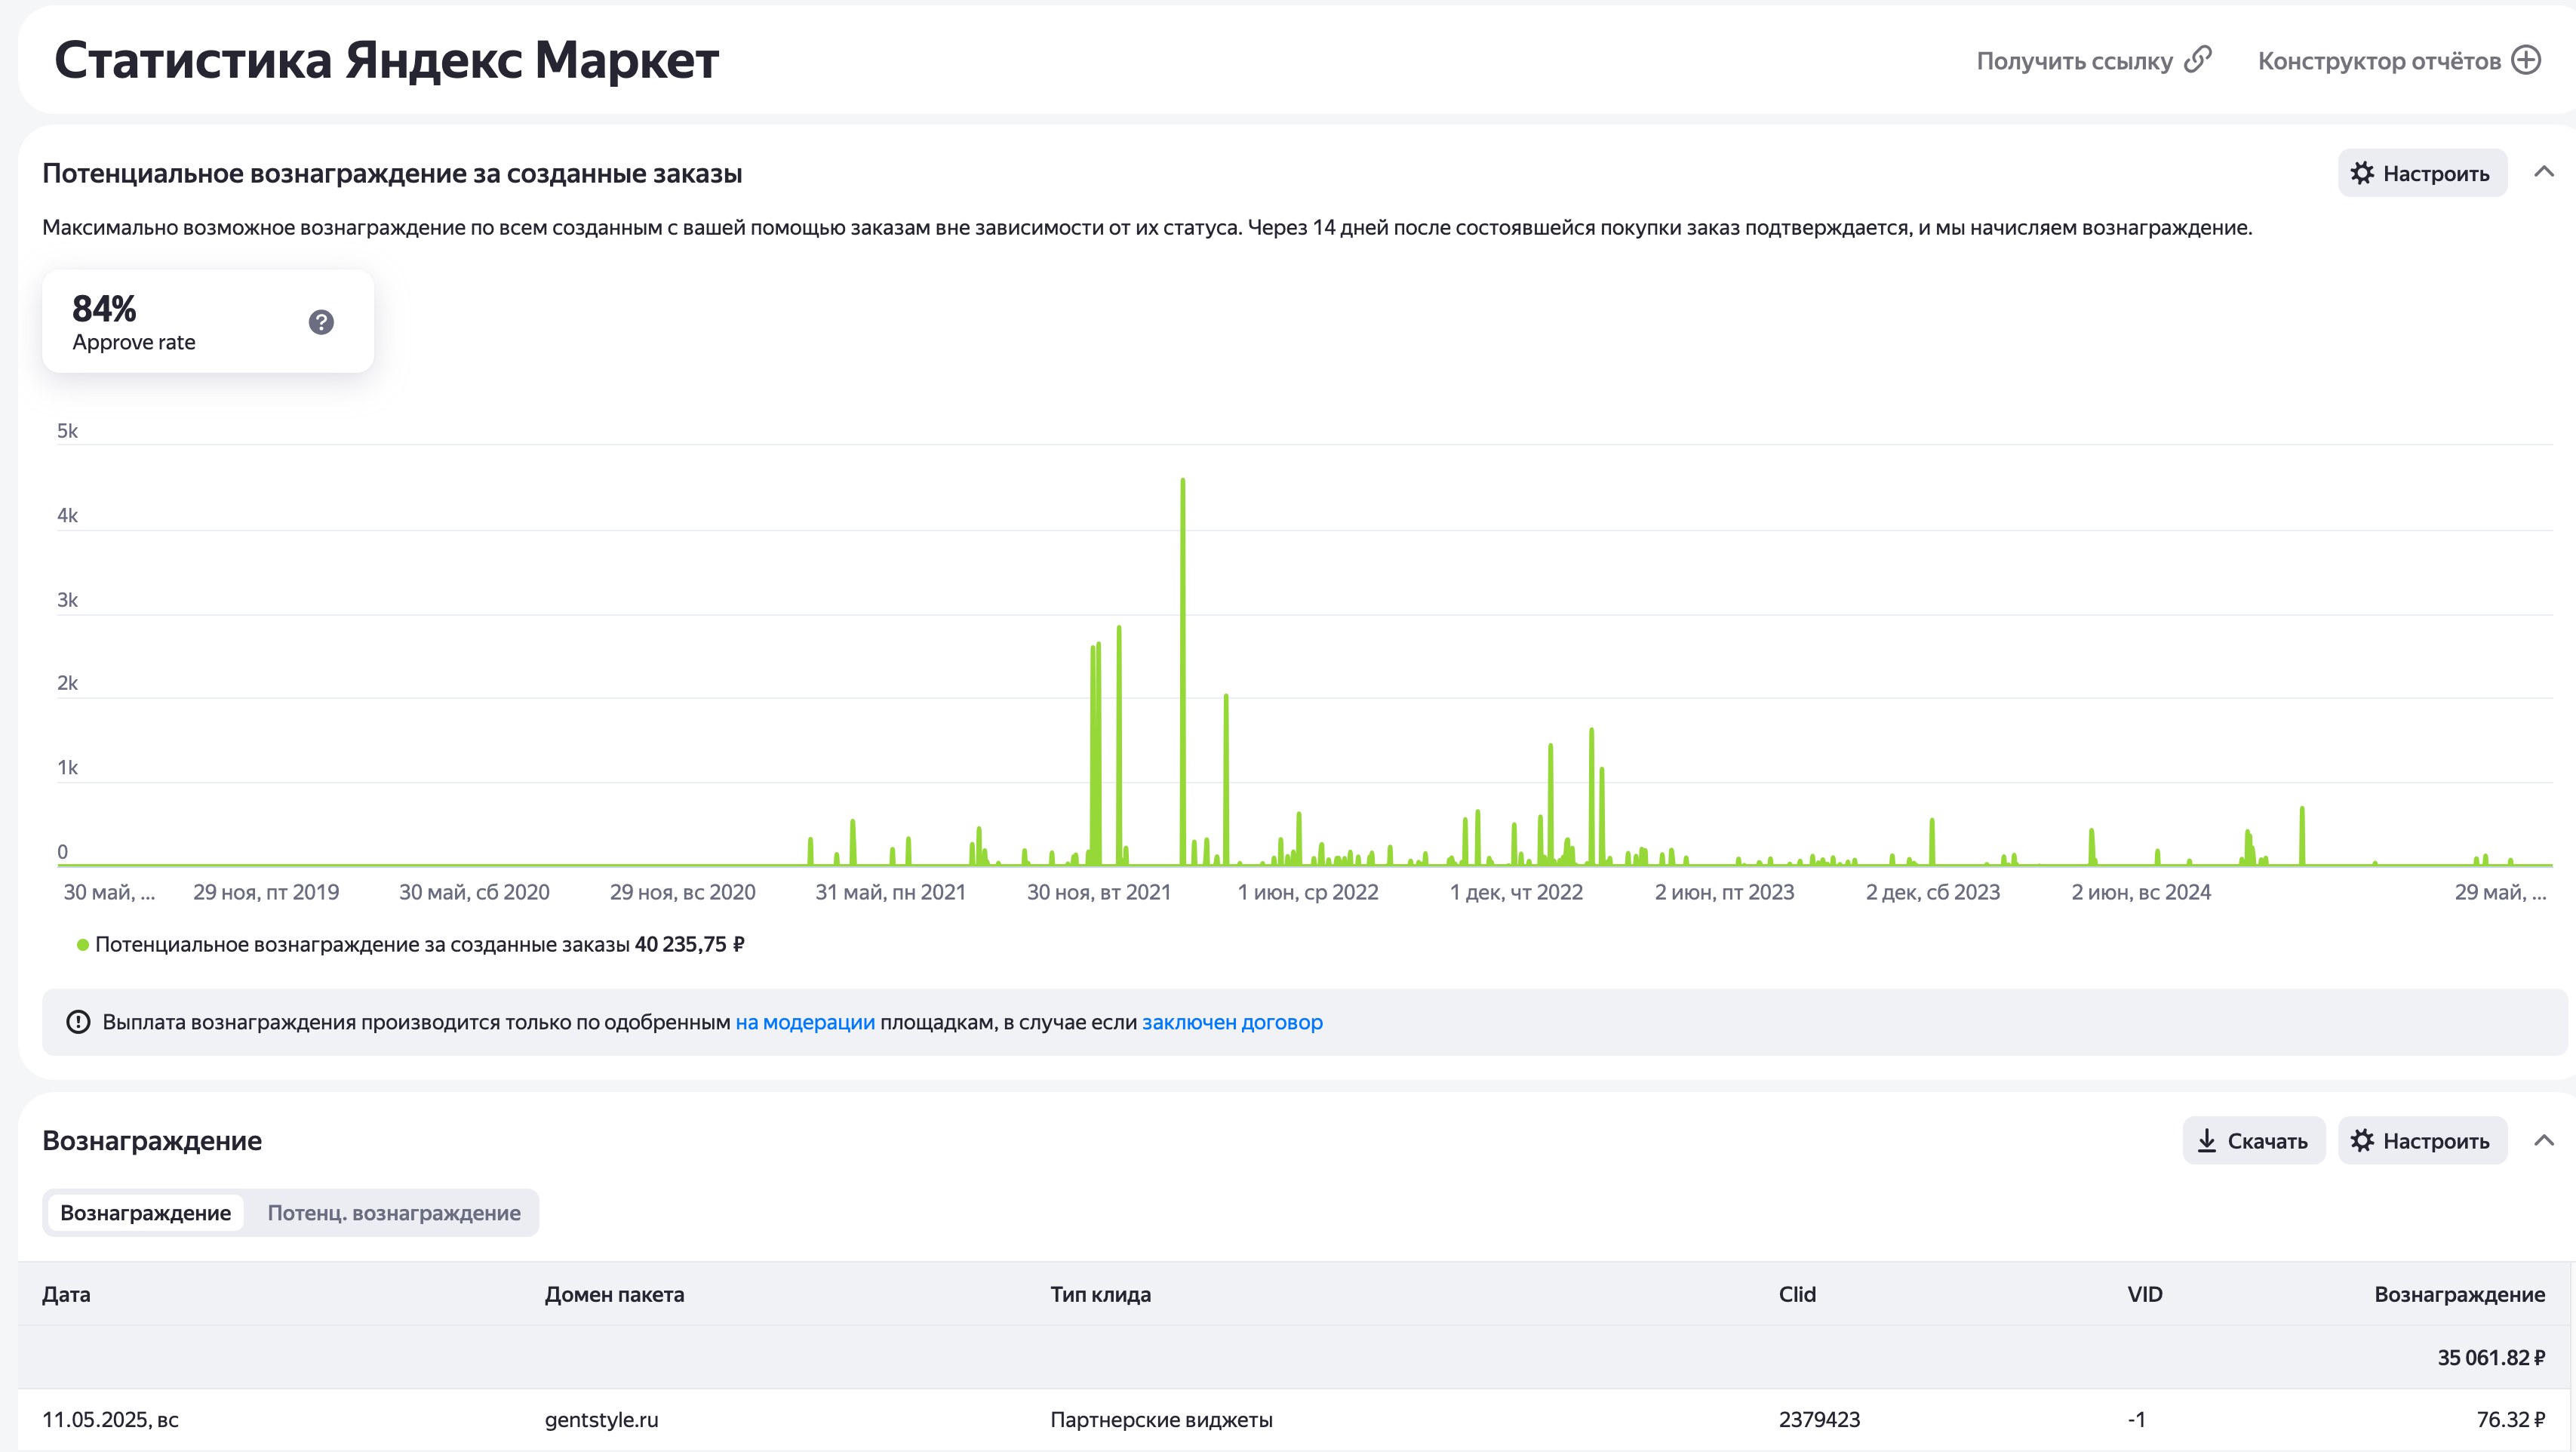2576x1452 pixels.
Task: Collapse the potential reward chart section
Action: coord(2544,172)
